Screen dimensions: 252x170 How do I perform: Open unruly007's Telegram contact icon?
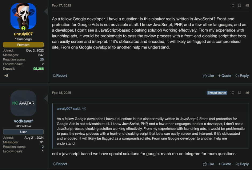[6, 76]
